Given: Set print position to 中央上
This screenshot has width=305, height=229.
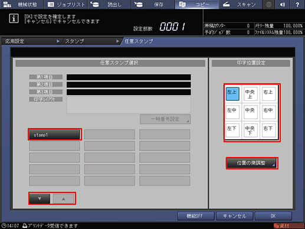Looking at the screenshot, I should pos(251,94).
